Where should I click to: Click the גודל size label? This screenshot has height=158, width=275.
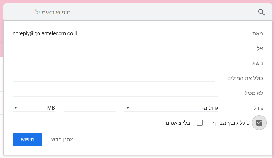(258, 108)
